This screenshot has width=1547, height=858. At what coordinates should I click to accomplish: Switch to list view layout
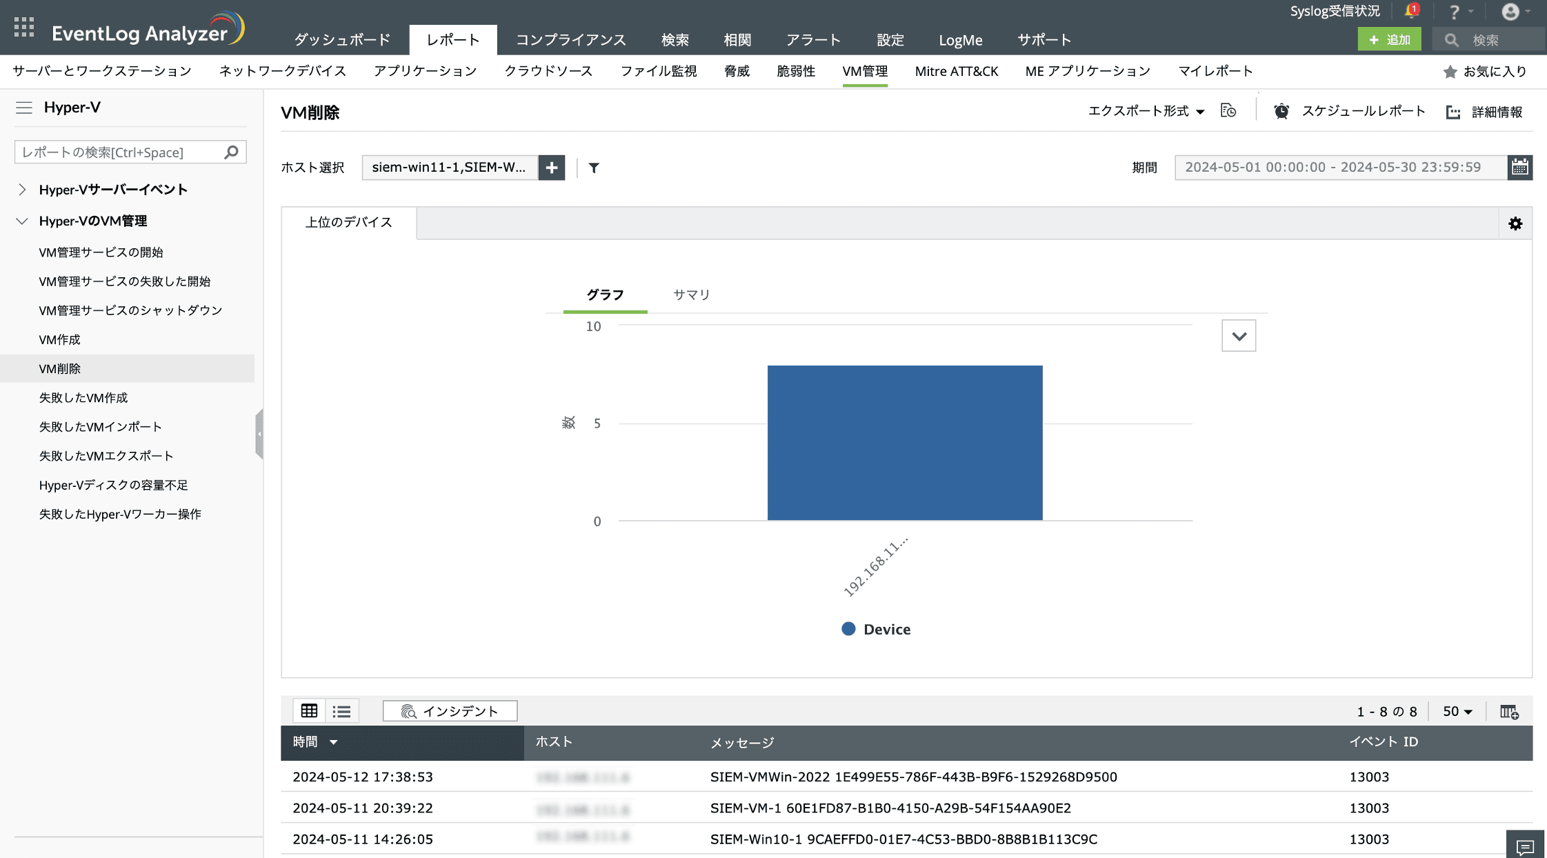(x=341, y=711)
